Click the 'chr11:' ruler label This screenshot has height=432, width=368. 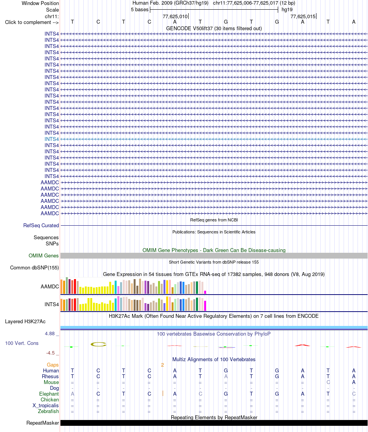52,17
